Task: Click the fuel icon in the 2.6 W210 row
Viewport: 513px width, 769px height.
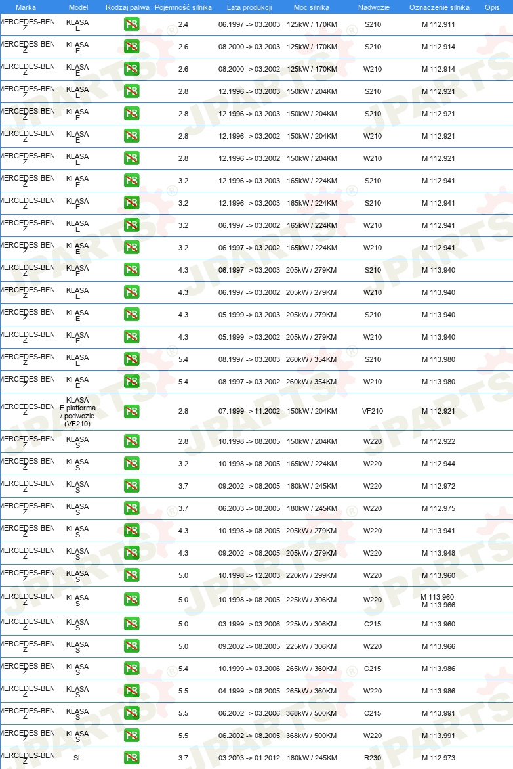Action: (x=131, y=69)
